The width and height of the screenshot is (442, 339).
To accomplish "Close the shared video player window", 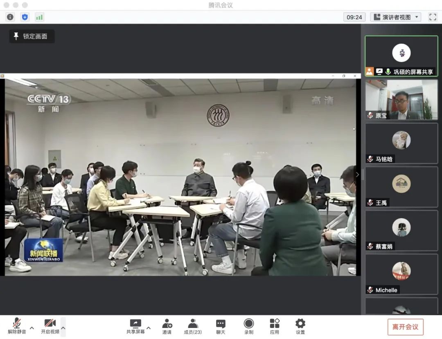I will click(355, 76).
